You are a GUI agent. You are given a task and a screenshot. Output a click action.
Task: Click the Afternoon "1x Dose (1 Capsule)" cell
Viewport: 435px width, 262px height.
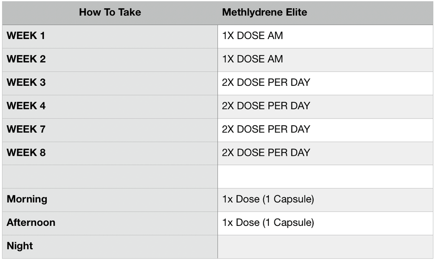click(x=268, y=223)
